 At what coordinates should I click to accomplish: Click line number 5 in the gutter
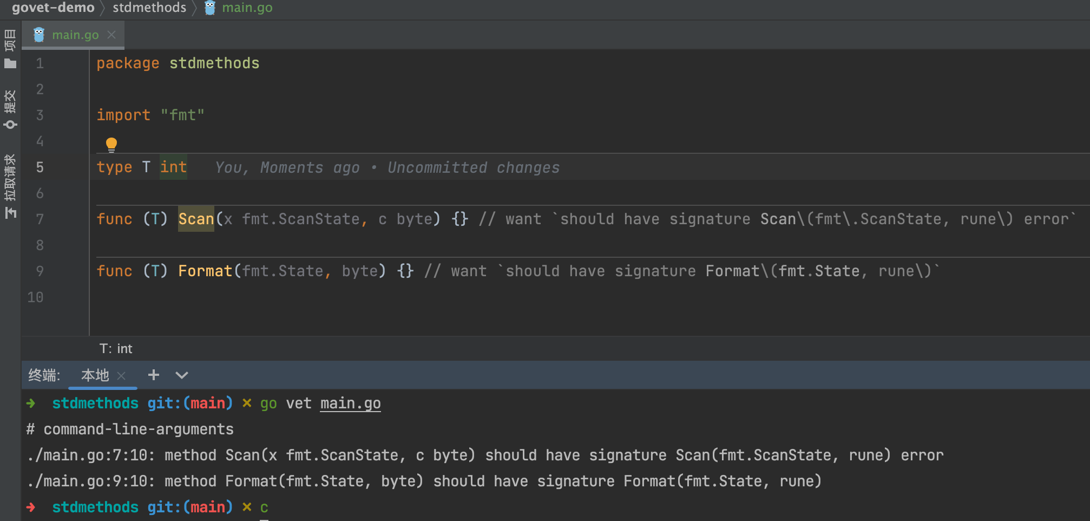pos(40,167)
